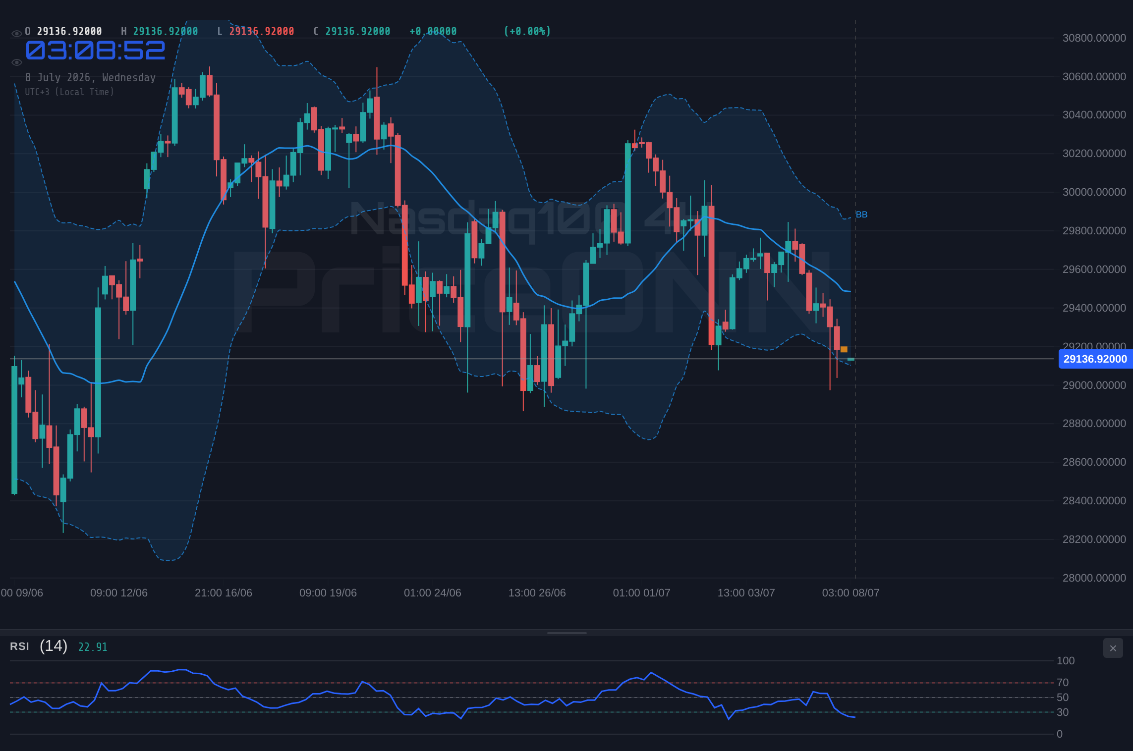Click the date text 8 July 2026, Wednesday
The height and width of the screenshot is (751, 1133).
(90, 78)
